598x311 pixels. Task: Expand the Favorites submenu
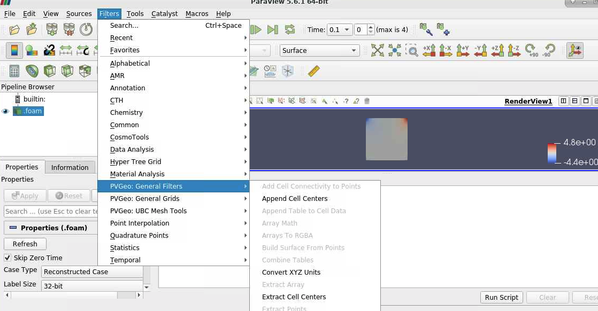coord(173,50)
